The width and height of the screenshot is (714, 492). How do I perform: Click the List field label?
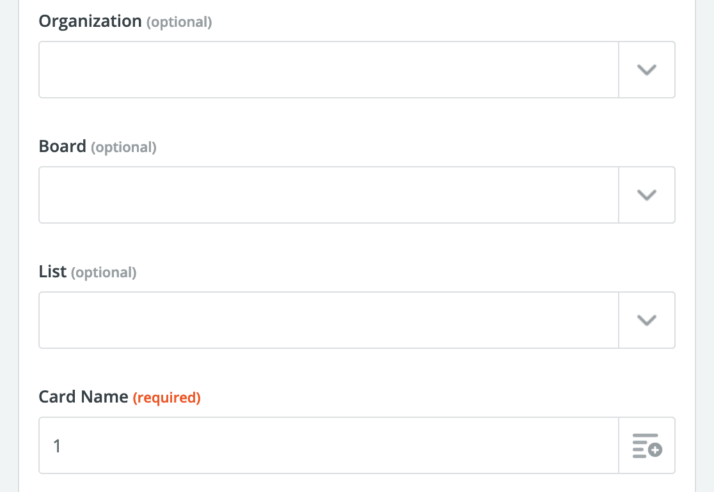tap(52, 272)
